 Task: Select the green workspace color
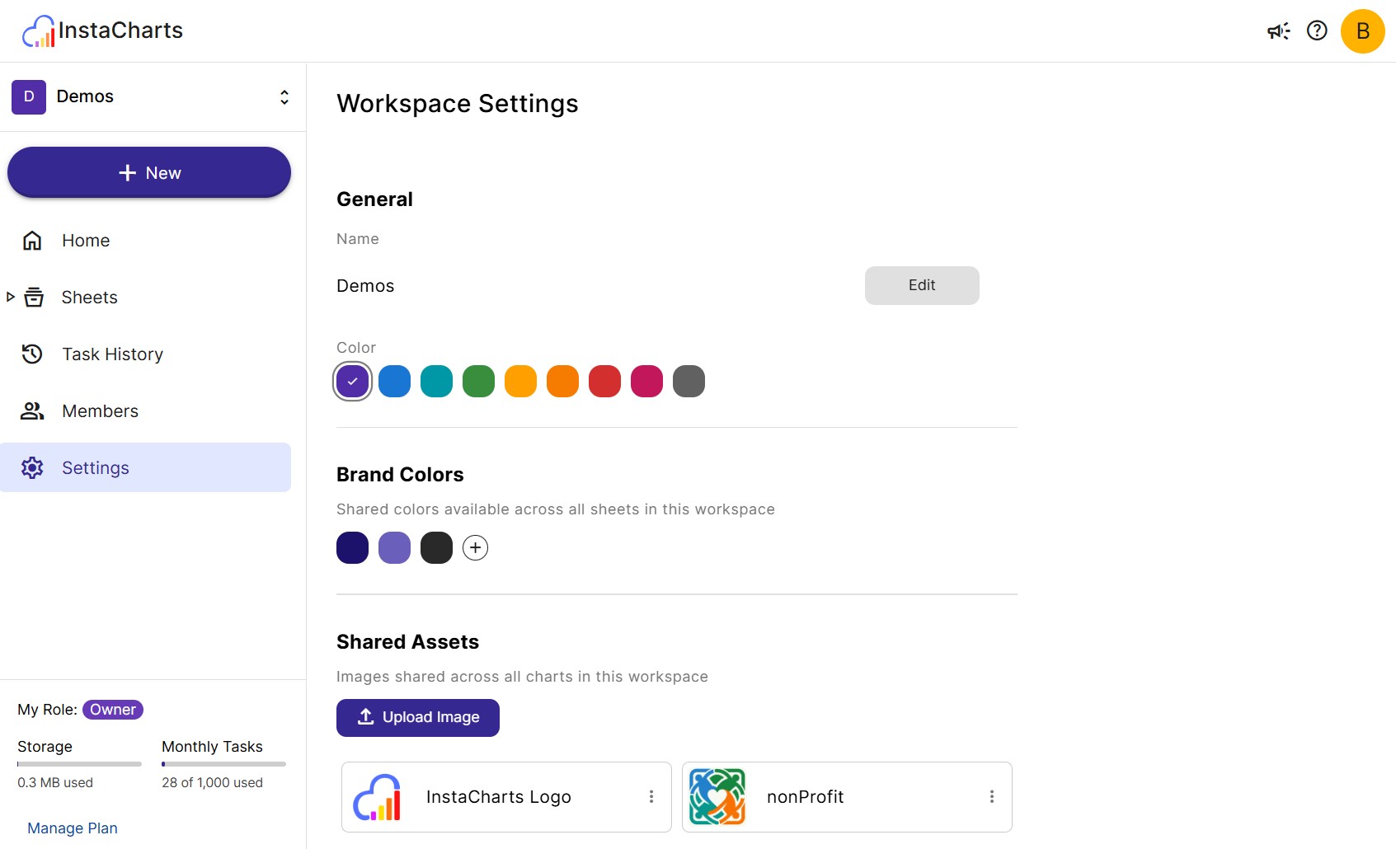(x=478, y=381)
